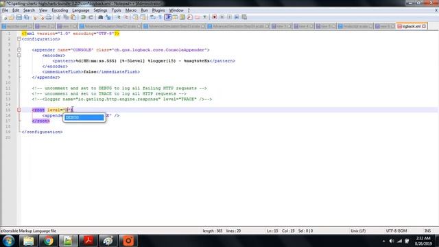This screenshot has width=439, height=247.
Task: Open the Edit menu
Action: [x=16, y=10]
